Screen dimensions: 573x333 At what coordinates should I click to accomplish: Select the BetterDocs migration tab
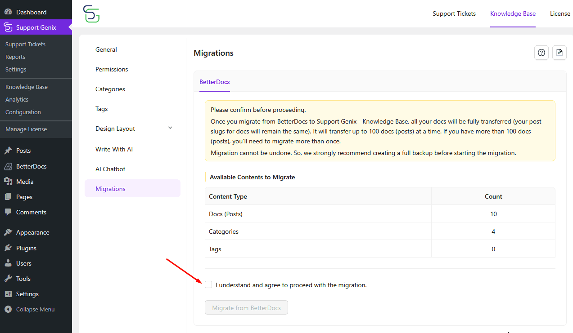tap(215, 82)
